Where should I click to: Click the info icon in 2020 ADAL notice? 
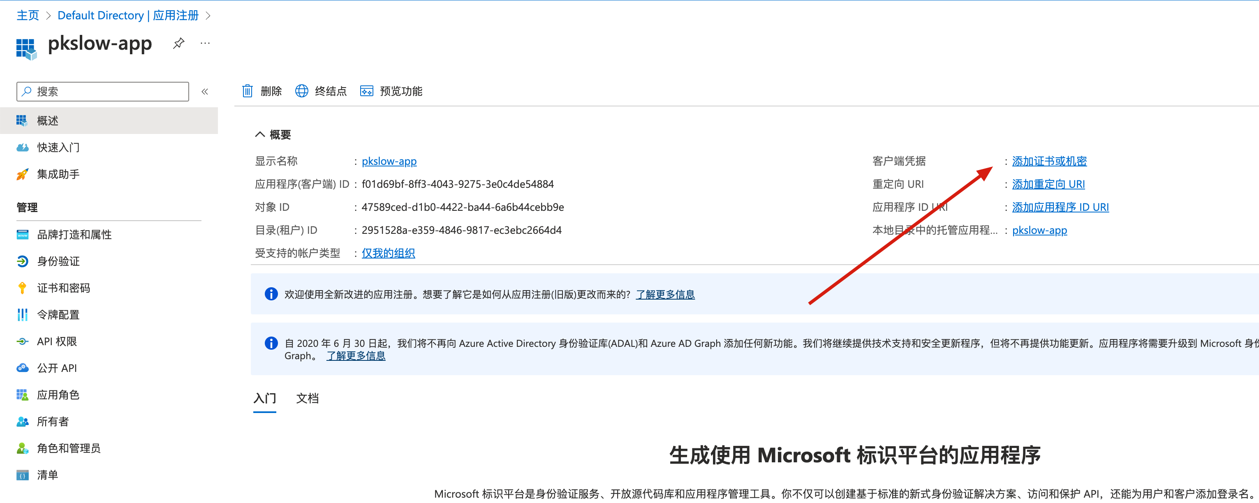click(x=271, y=343)
